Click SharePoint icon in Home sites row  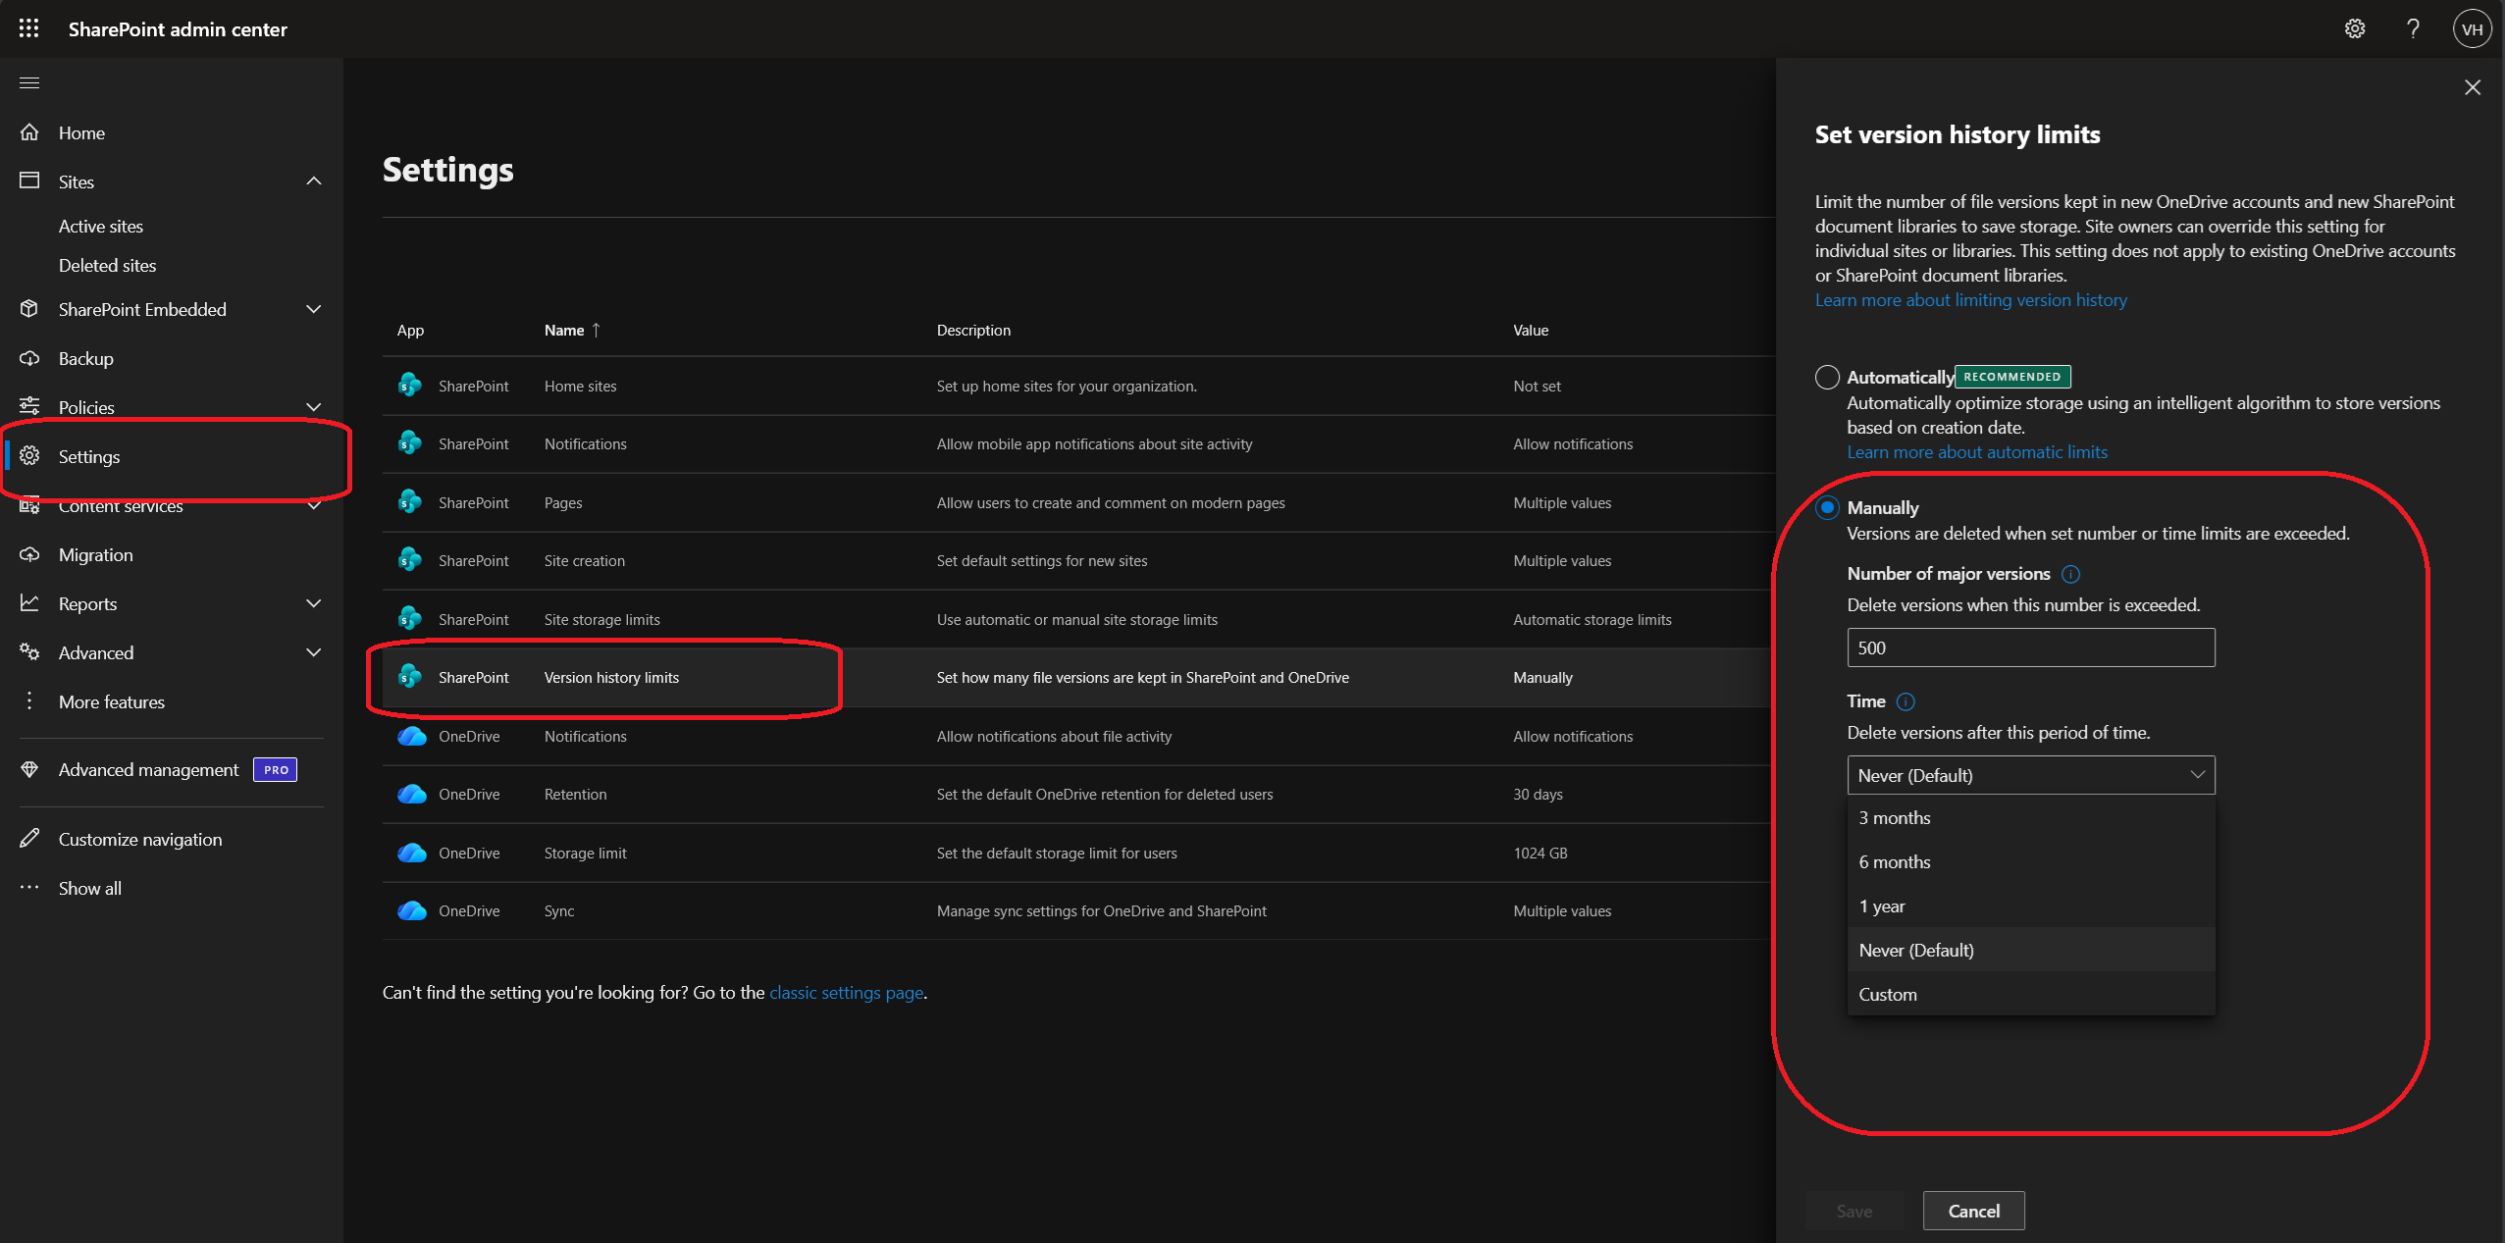point(409,386)
